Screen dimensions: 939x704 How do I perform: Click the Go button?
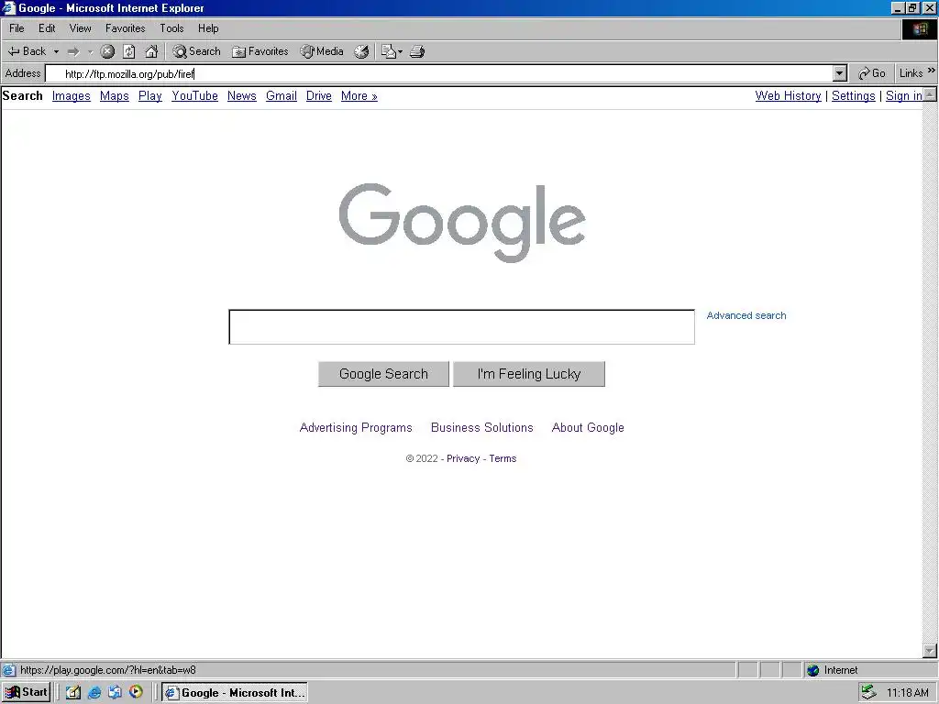872,73
